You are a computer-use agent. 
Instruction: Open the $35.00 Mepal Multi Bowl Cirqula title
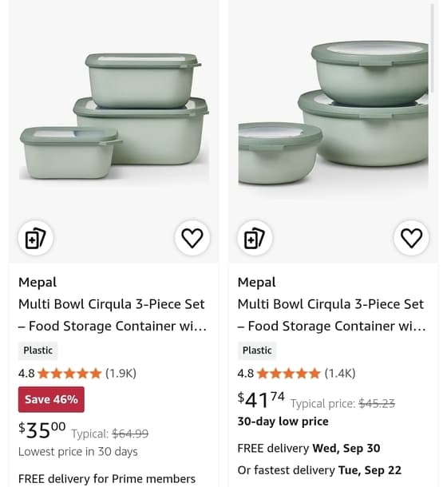113,315
